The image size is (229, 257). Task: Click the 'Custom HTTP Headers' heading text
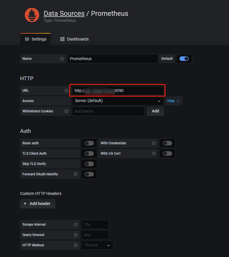click(x=41, y=193)
